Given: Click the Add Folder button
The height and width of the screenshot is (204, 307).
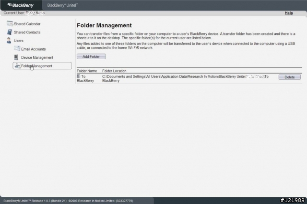Looking at the screenshot, I should pyautogui.click(x=91, y=56).
